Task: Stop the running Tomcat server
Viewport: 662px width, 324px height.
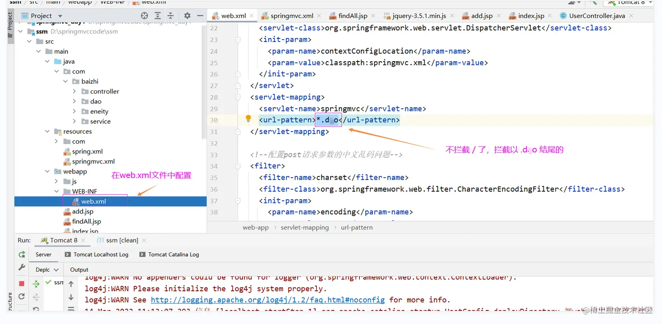Action: (x=22, y=283)
